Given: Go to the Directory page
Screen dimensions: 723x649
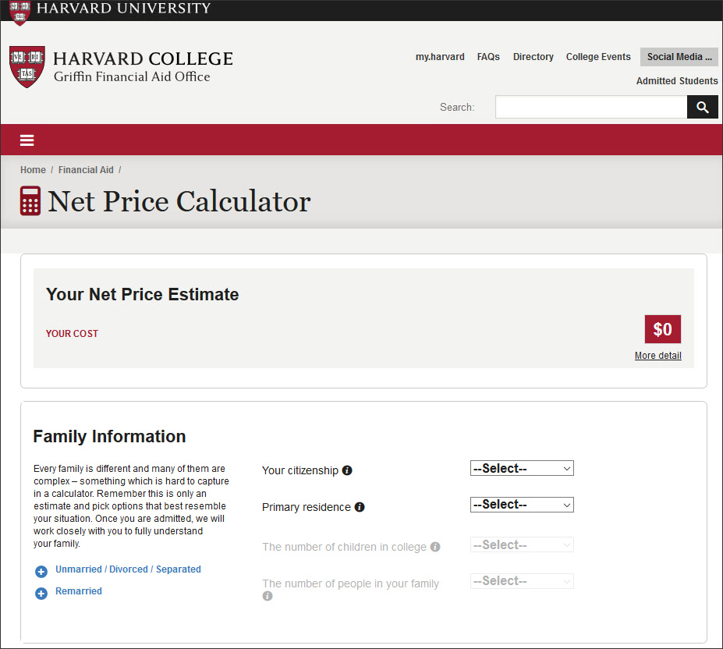Looking at the screenshot, I should pyautogui.click(x=533, y=57).
